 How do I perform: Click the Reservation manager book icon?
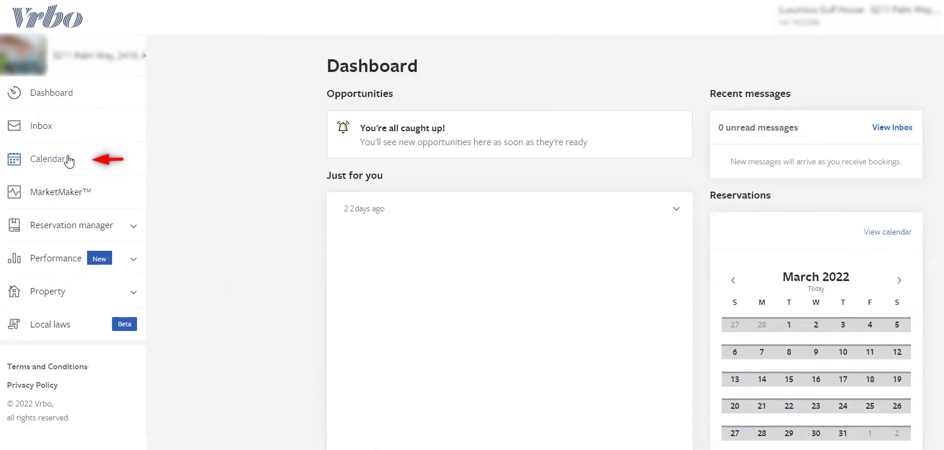[14, 225]
